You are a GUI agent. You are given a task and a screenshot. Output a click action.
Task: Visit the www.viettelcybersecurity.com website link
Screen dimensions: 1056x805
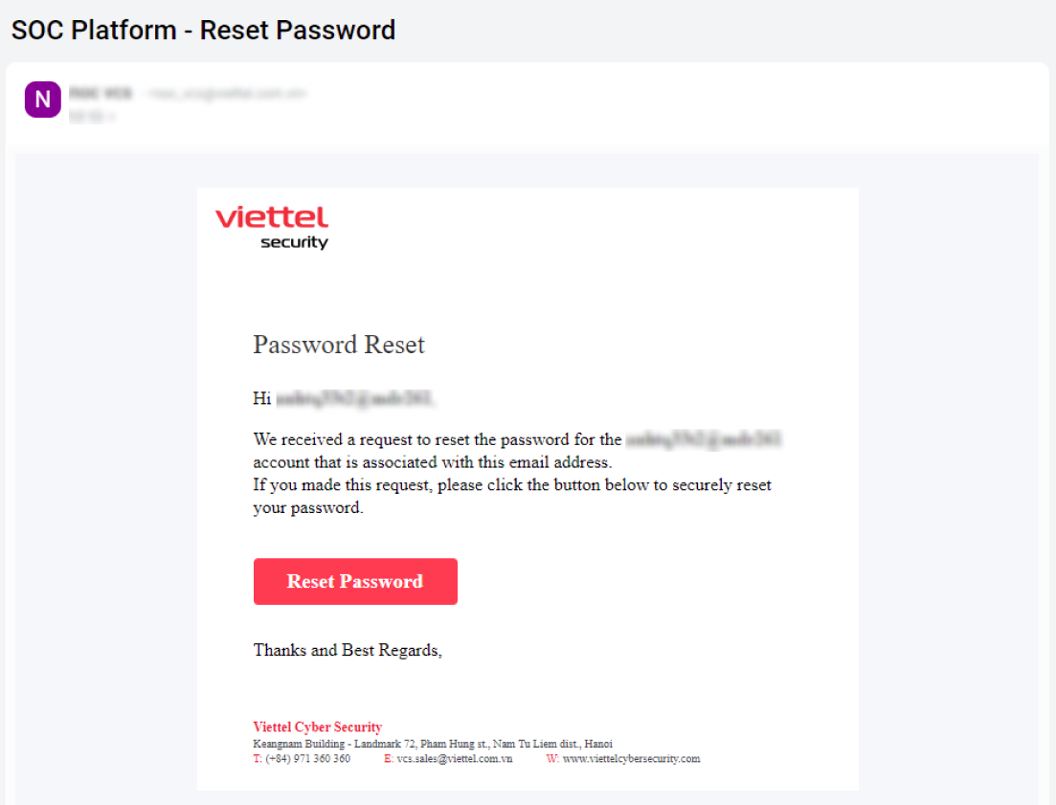pyautogui.click(x=631, y=759)
